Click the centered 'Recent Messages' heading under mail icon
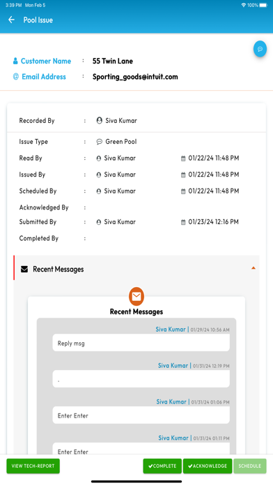 click(x=136, y=312)
